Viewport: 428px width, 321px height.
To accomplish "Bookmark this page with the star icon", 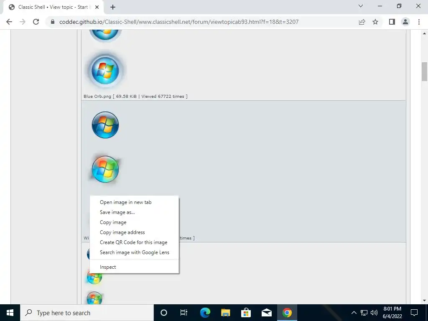I will (375, 22).
